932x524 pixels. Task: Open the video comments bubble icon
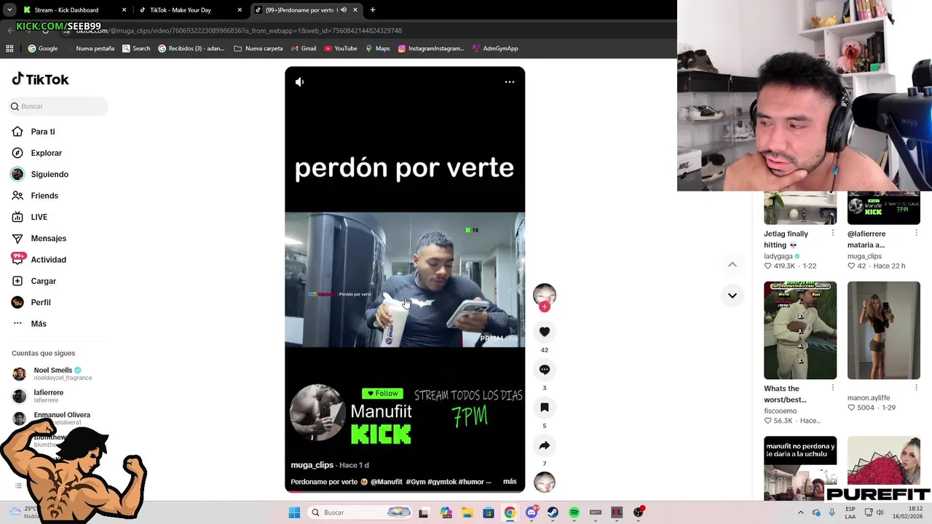(x=545, y=370)
